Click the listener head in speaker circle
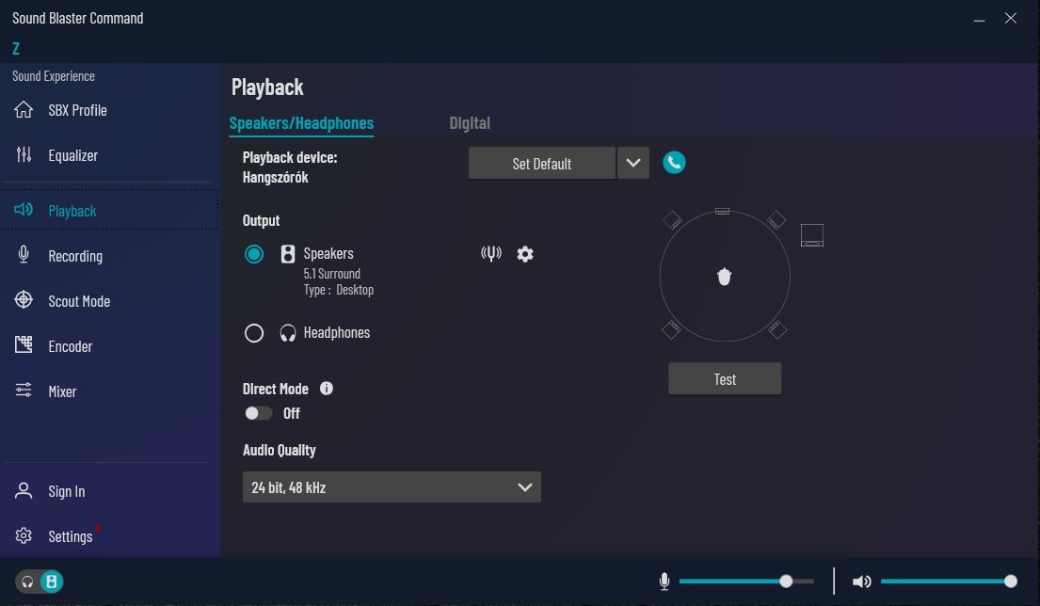The image size is (1040, 606). click(725, 277)
